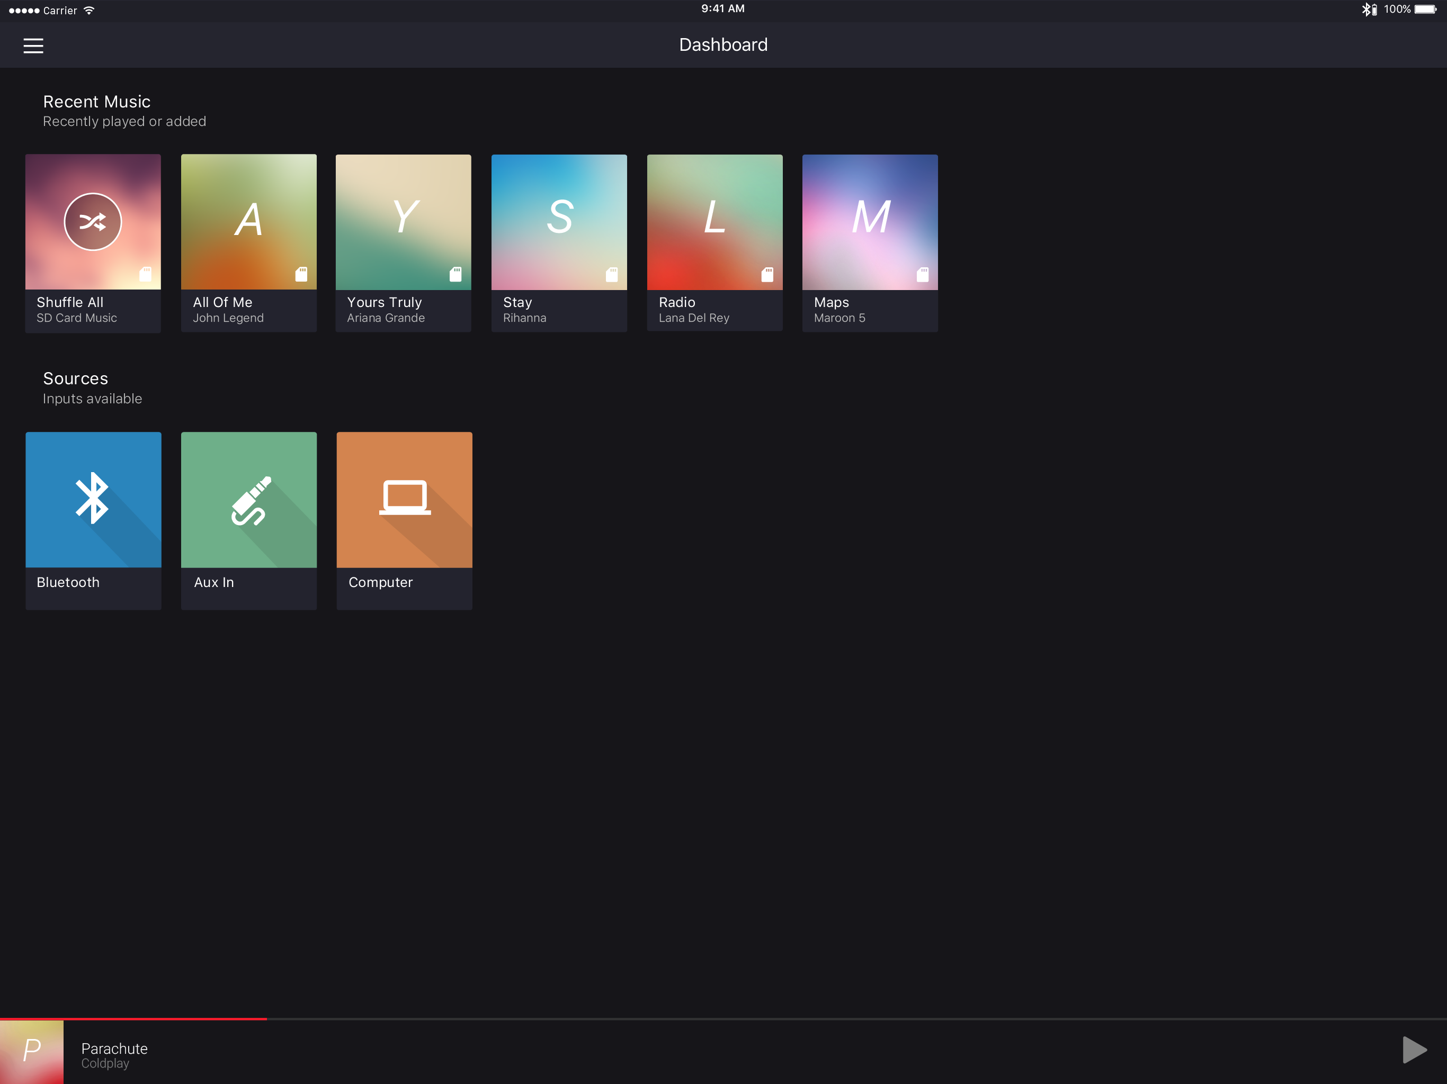1447x1084 pixels.
Task: Select the Computer laptop icon
Action: (405, 498)
